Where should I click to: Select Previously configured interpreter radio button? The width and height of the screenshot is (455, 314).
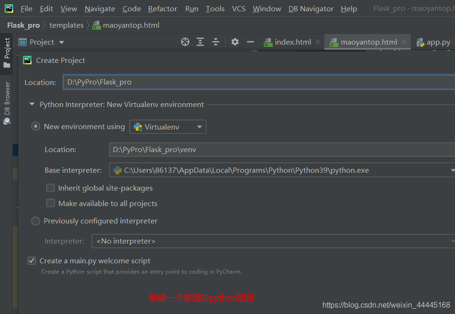click(35, 221)
